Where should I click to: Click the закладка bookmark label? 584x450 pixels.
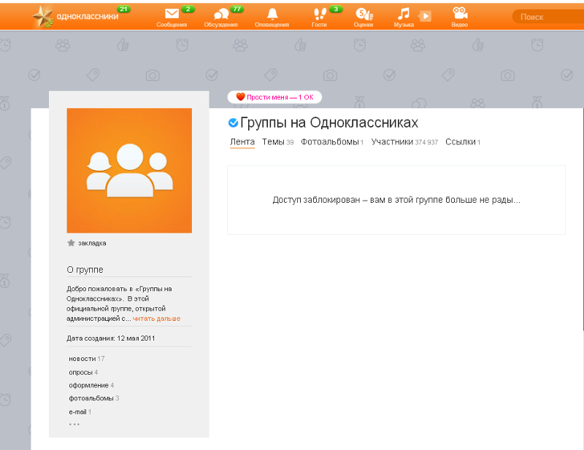click(x=92, y=244)
